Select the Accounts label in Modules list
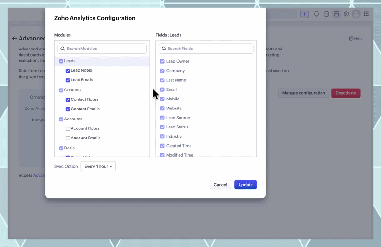 [73, 119]
